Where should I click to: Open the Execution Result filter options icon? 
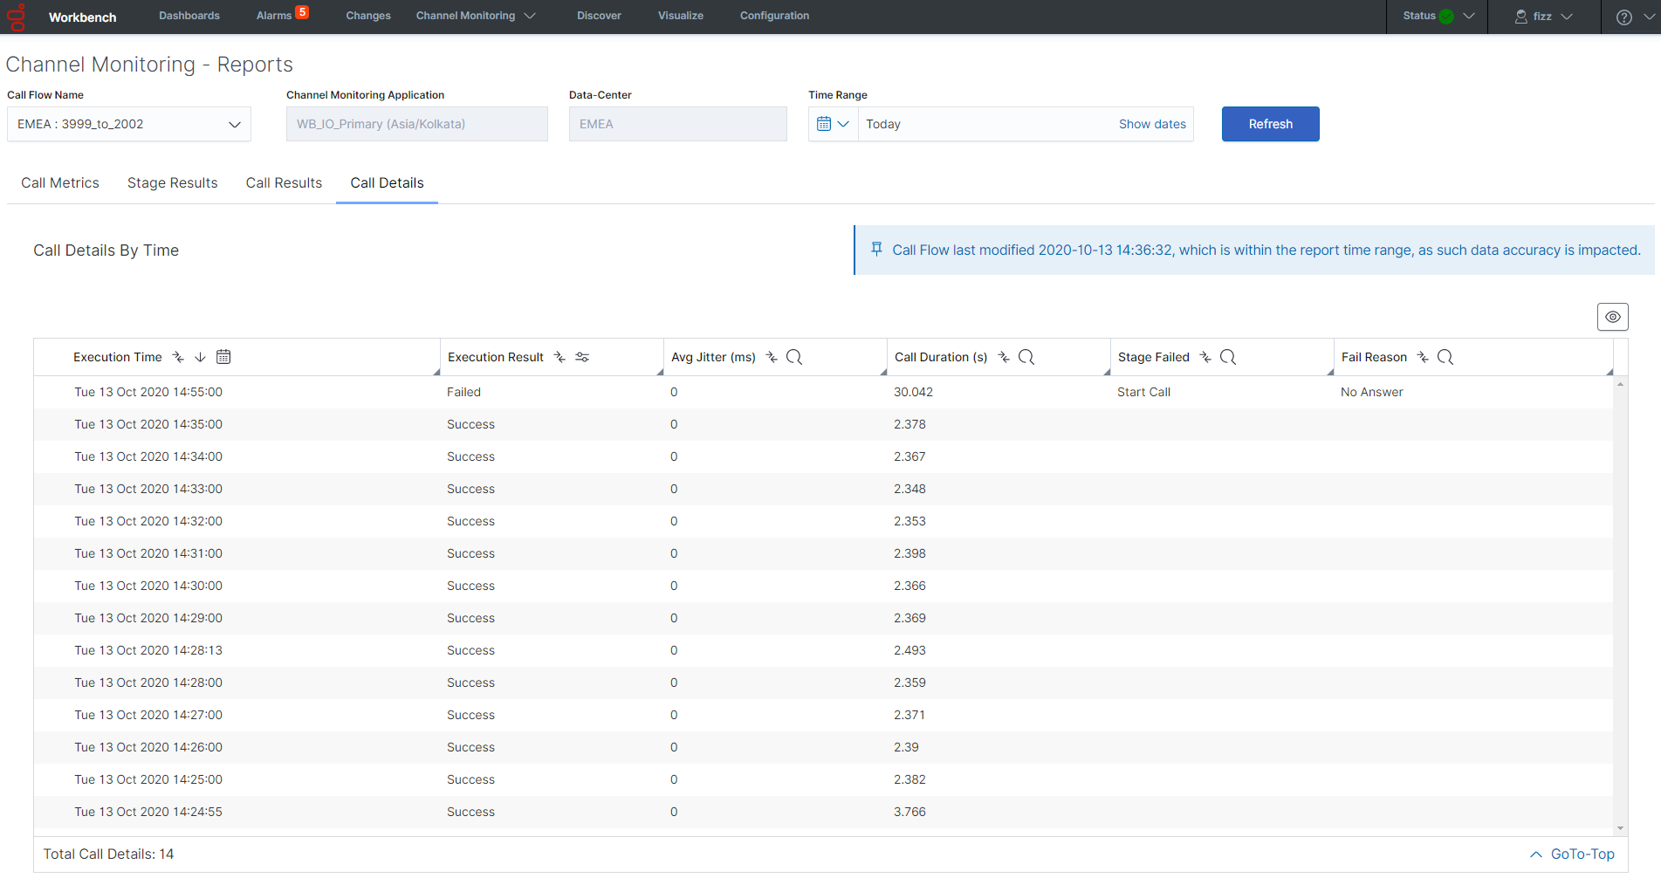(582, 357)
